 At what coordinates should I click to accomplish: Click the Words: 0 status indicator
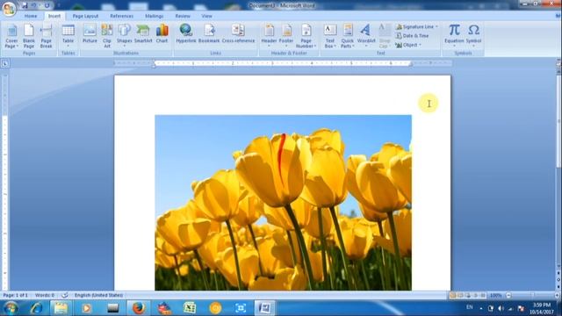pos(45,295)
